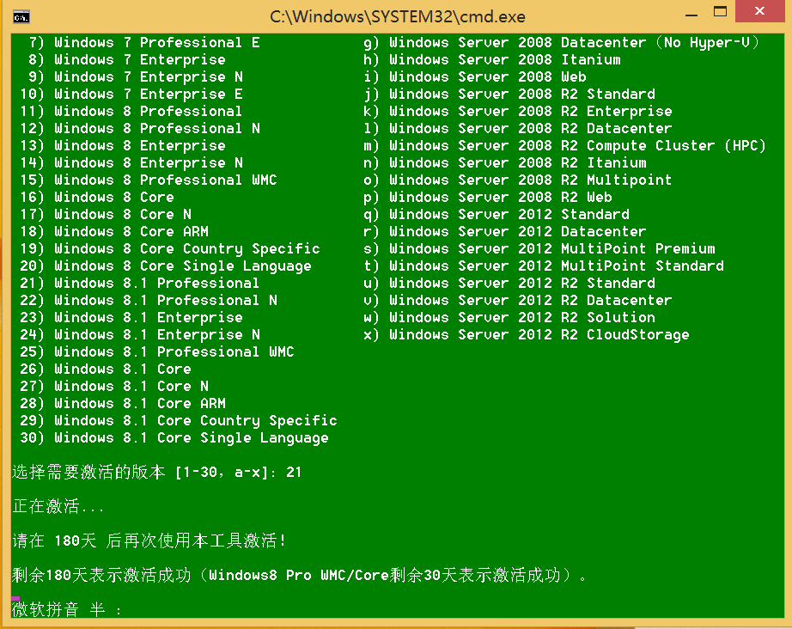
Task: Click k) Windows Server 2008 R2 Enterprise
Action: tap(518, 111)
